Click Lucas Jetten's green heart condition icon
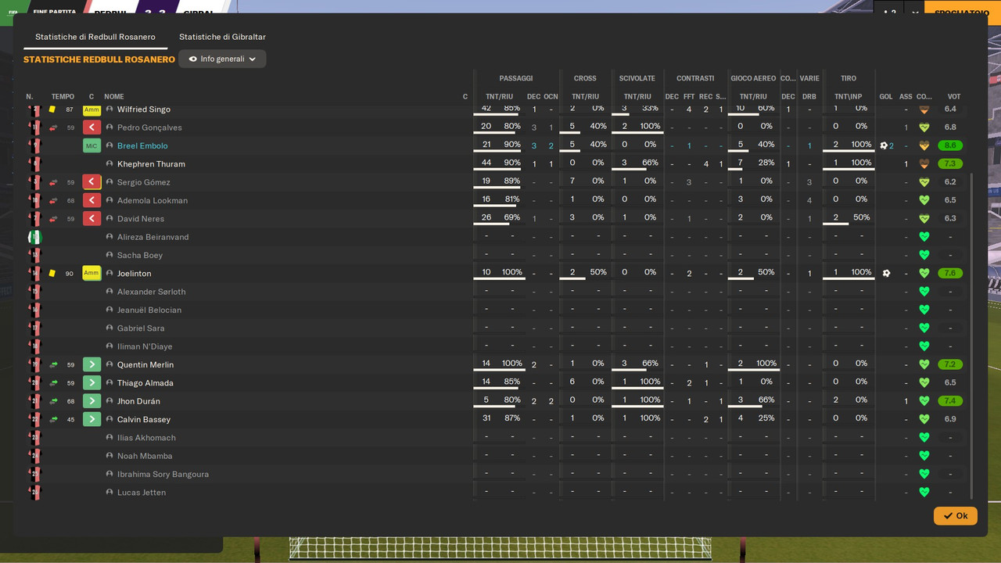Viewport: 1001px width, 563px height. click(x=924, y=493)
